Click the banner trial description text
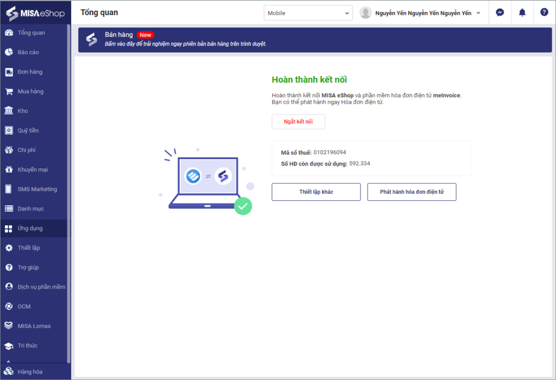Image resolution: width=556 pixels, height=380 pixels. coord(186,44)
